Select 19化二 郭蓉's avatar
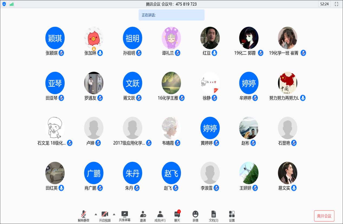Screen dimensions: 343x224 (x=249, y=38)
